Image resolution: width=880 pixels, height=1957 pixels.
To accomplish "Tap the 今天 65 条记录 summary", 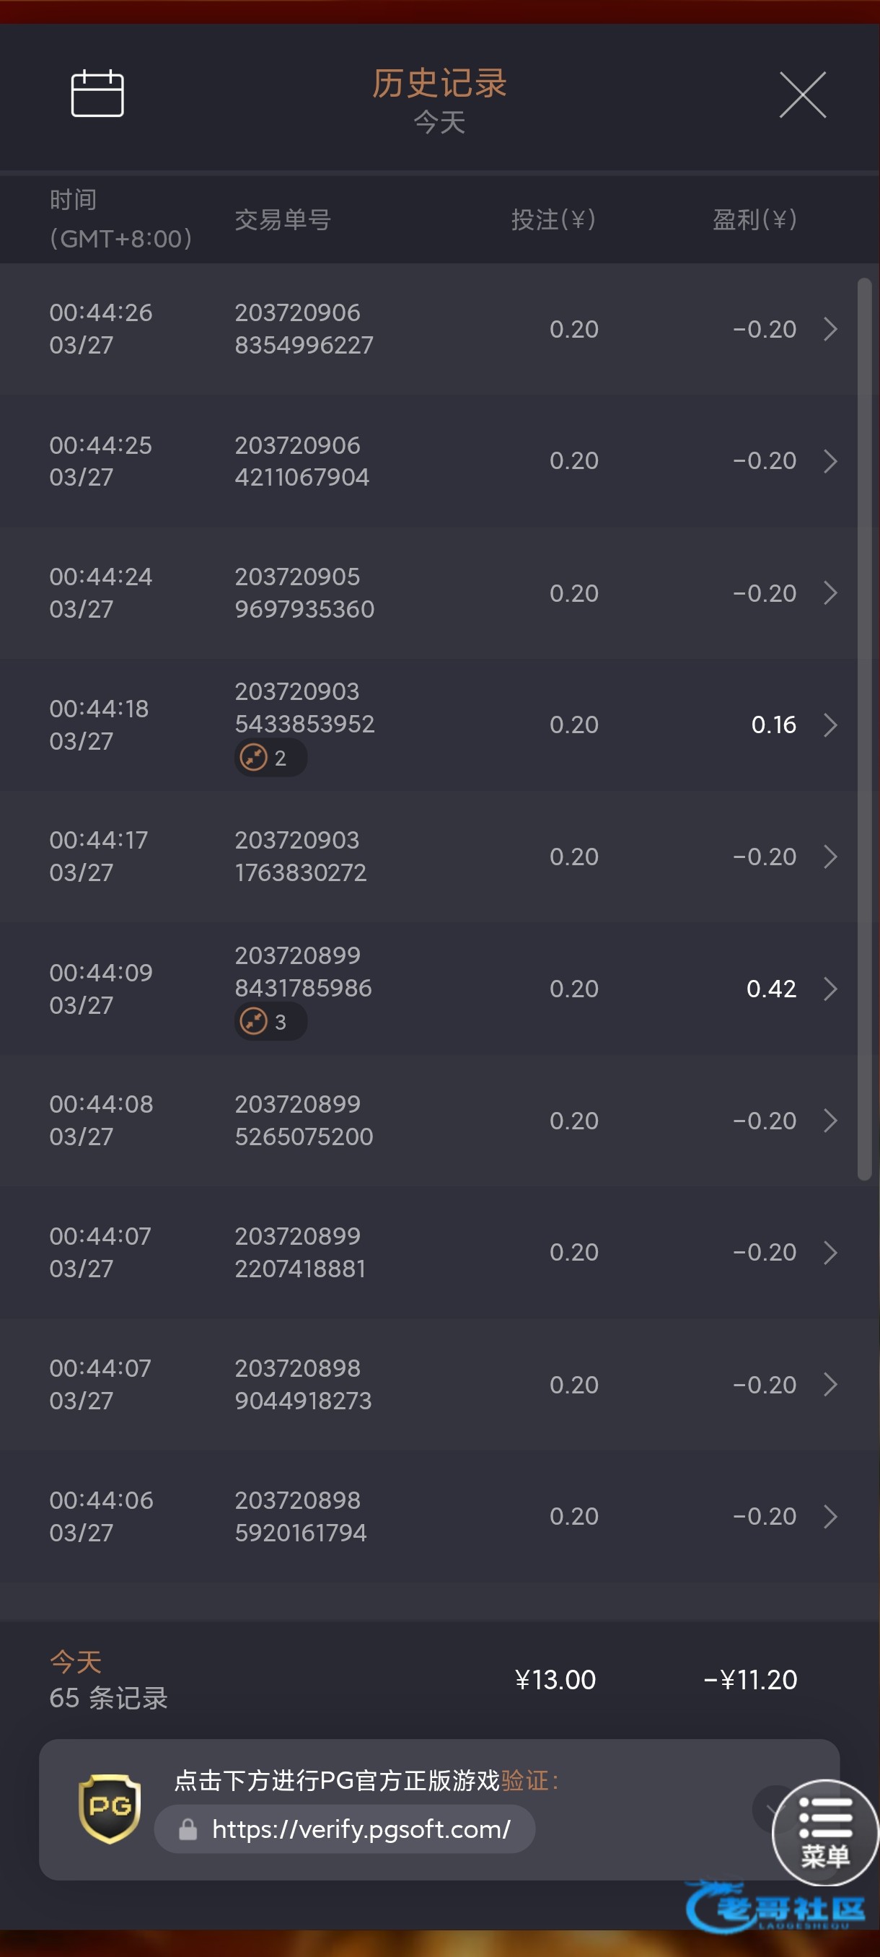I will click(109, 1680).
